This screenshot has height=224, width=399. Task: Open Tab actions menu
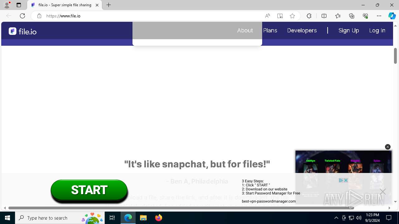(x=19, y=5)
